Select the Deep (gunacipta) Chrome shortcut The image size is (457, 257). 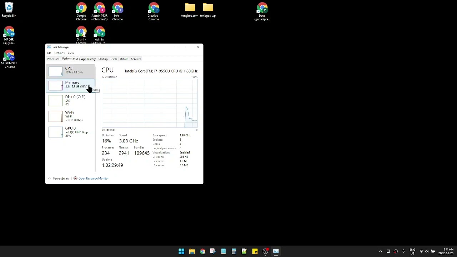[x=262, y=12]
